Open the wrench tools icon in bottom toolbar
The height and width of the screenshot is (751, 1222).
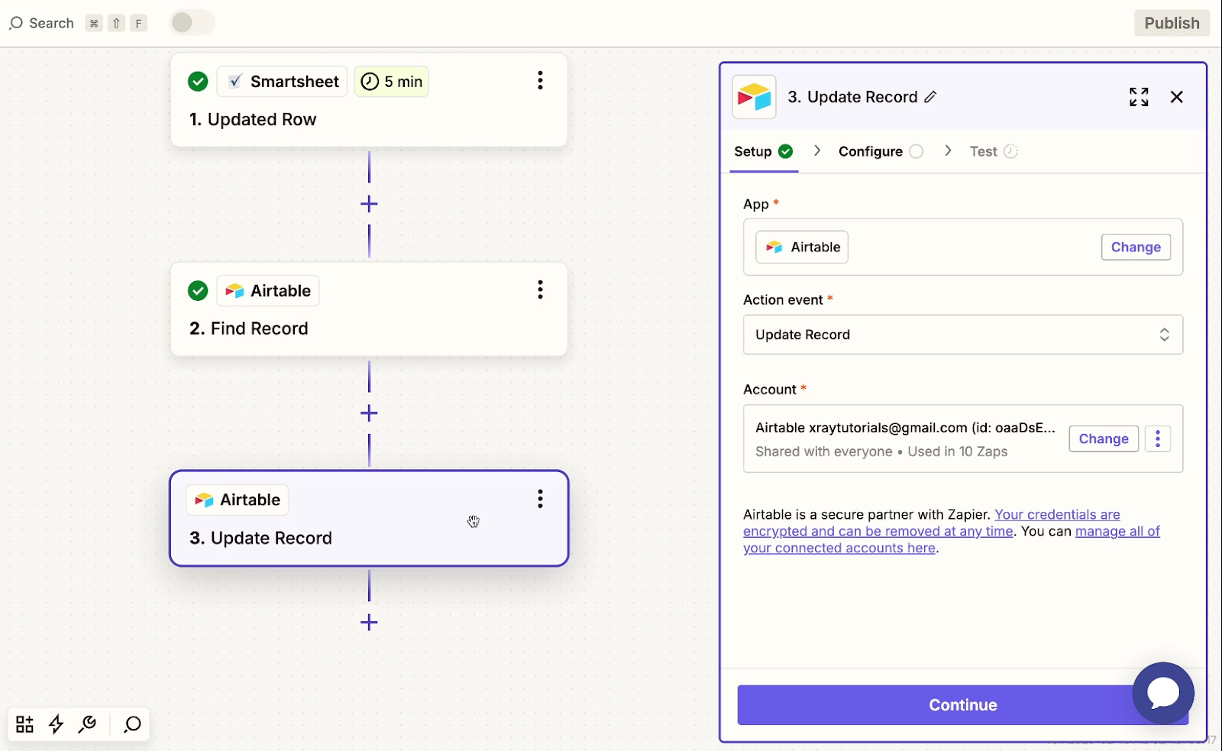pos(87,724)
